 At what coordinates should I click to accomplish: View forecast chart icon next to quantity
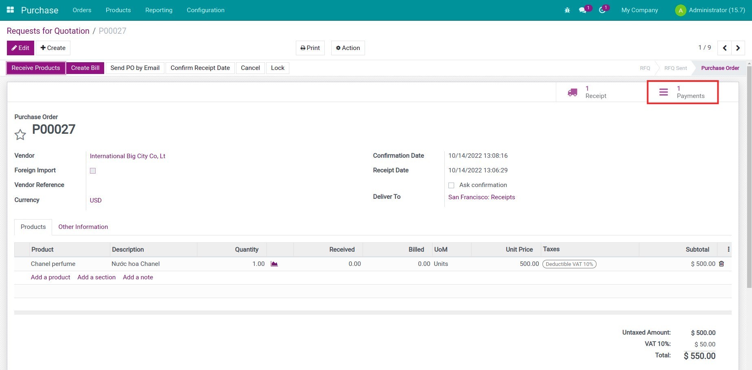coord(274,263)
